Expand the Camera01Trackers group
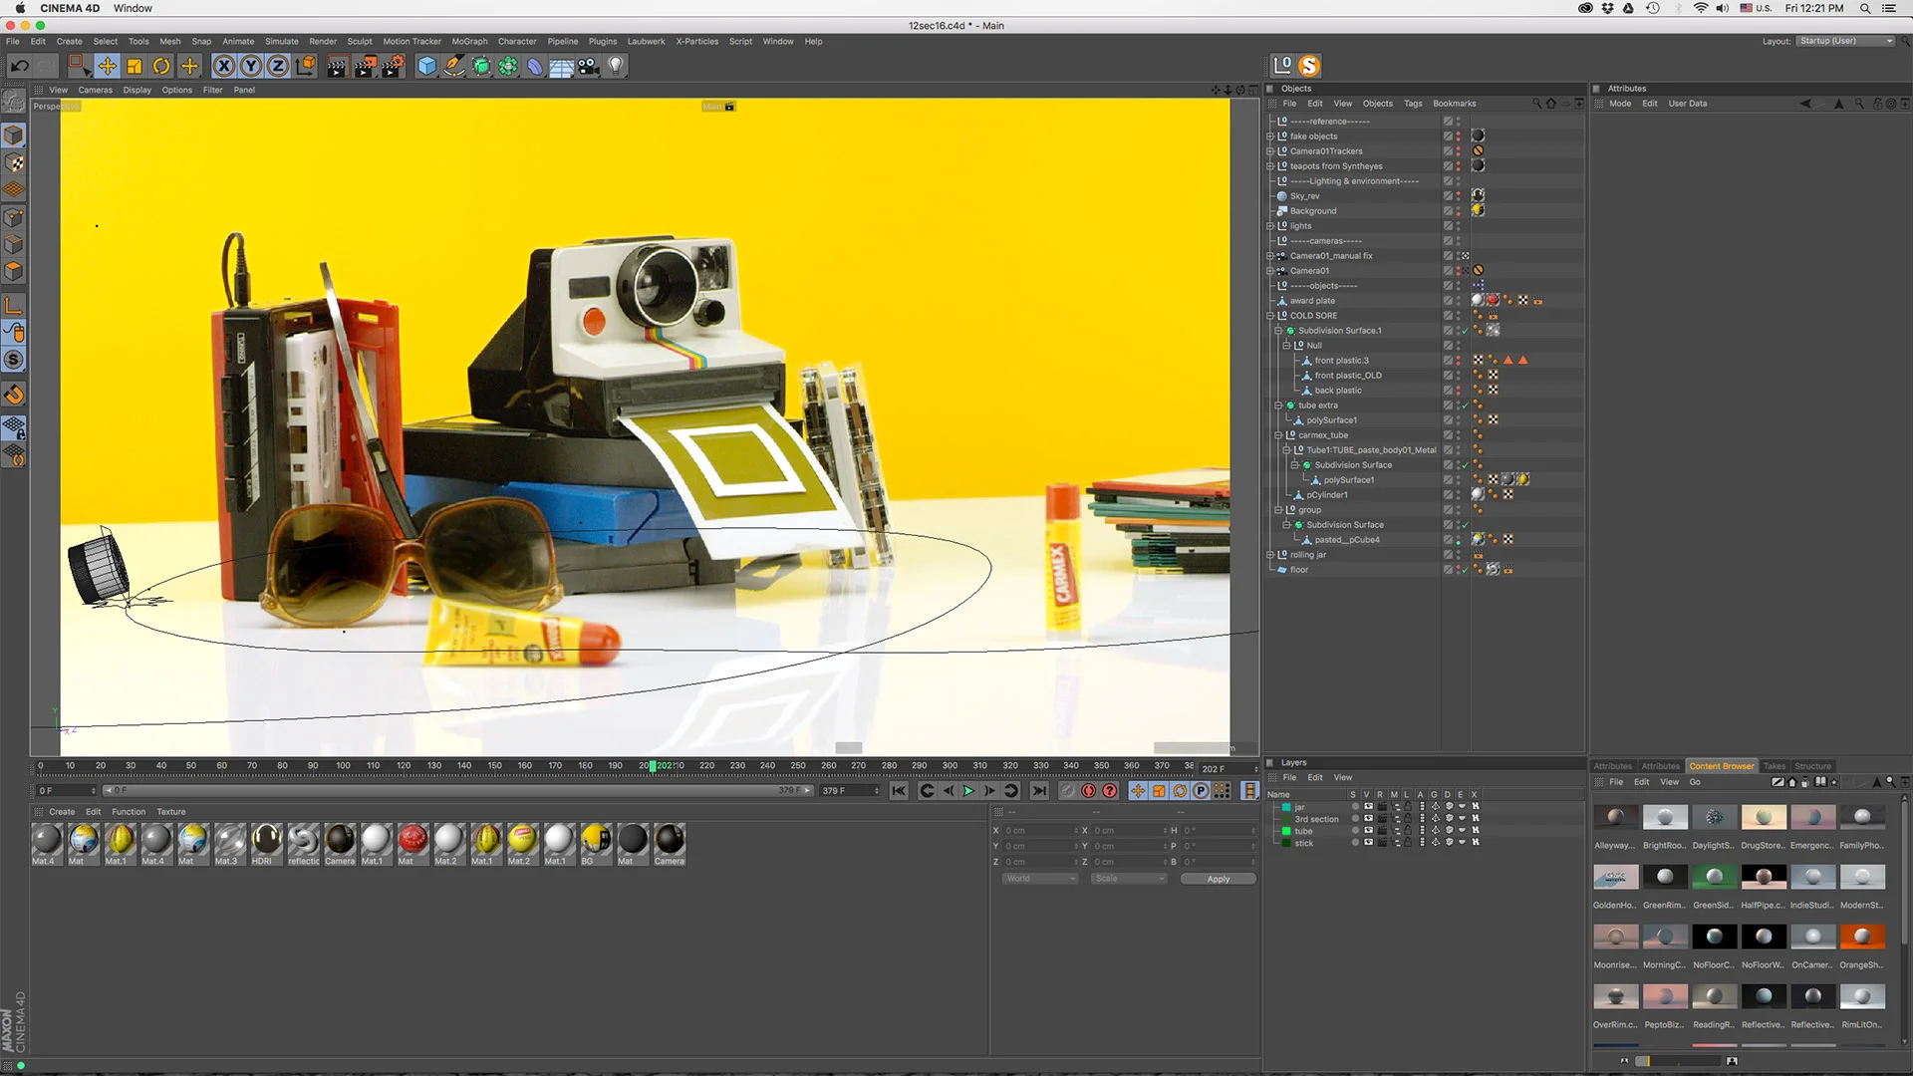This screenshot has width=1913, height=1076. click(x=1269, y=151)
